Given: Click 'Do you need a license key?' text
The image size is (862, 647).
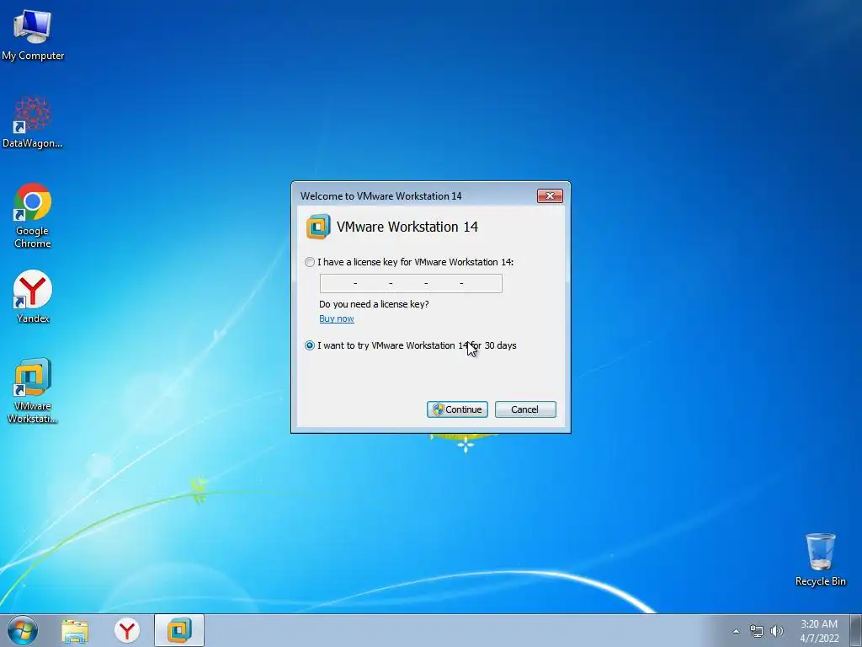Looking at the screenshot, I should (374, 304).
